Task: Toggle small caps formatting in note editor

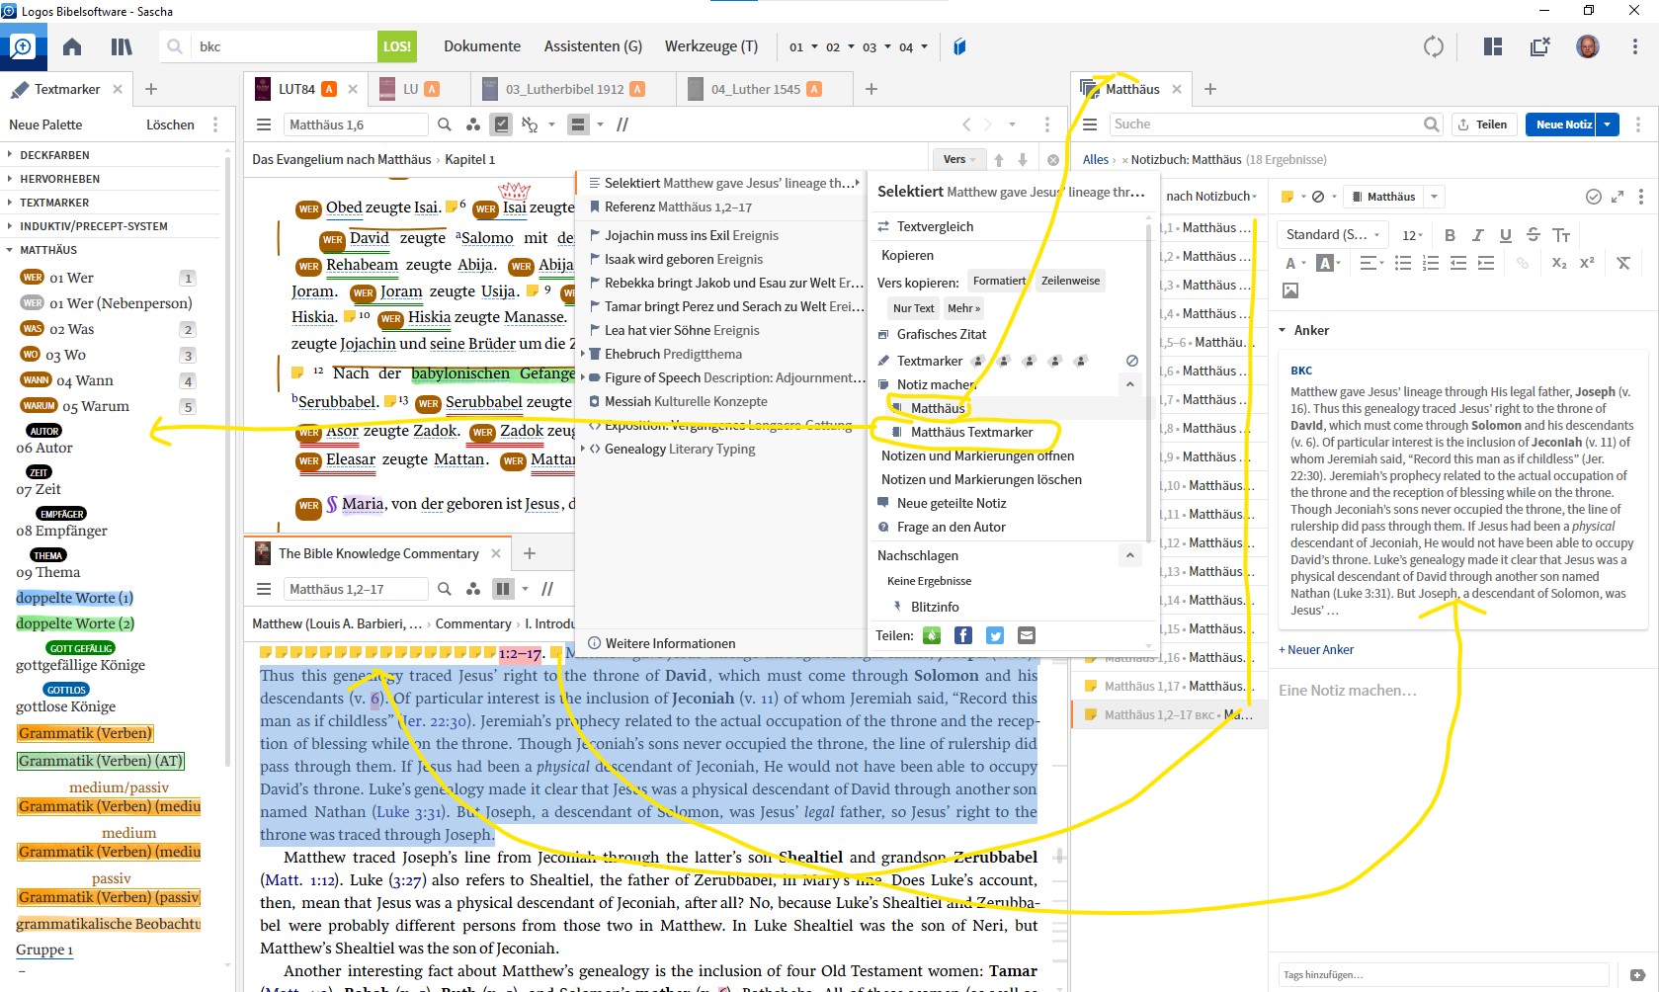Action: (1561, 235)
